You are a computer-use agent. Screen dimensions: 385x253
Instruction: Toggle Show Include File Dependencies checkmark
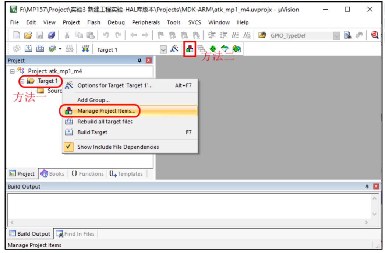(68, 147)
